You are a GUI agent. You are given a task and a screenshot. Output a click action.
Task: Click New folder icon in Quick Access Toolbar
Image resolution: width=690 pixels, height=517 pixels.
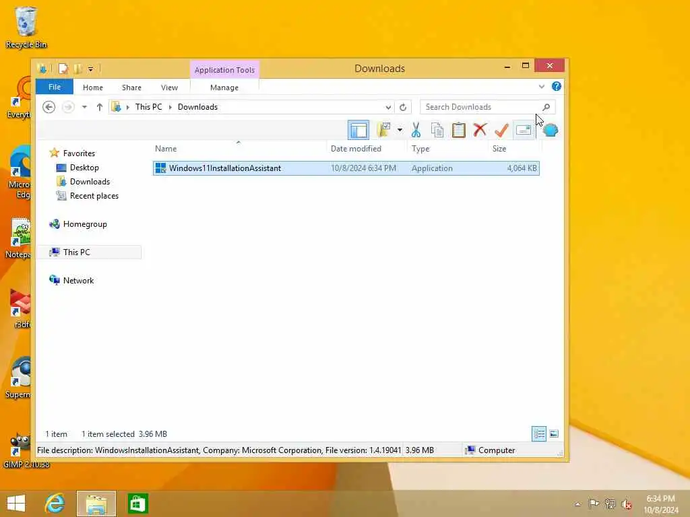click(78, 69)
